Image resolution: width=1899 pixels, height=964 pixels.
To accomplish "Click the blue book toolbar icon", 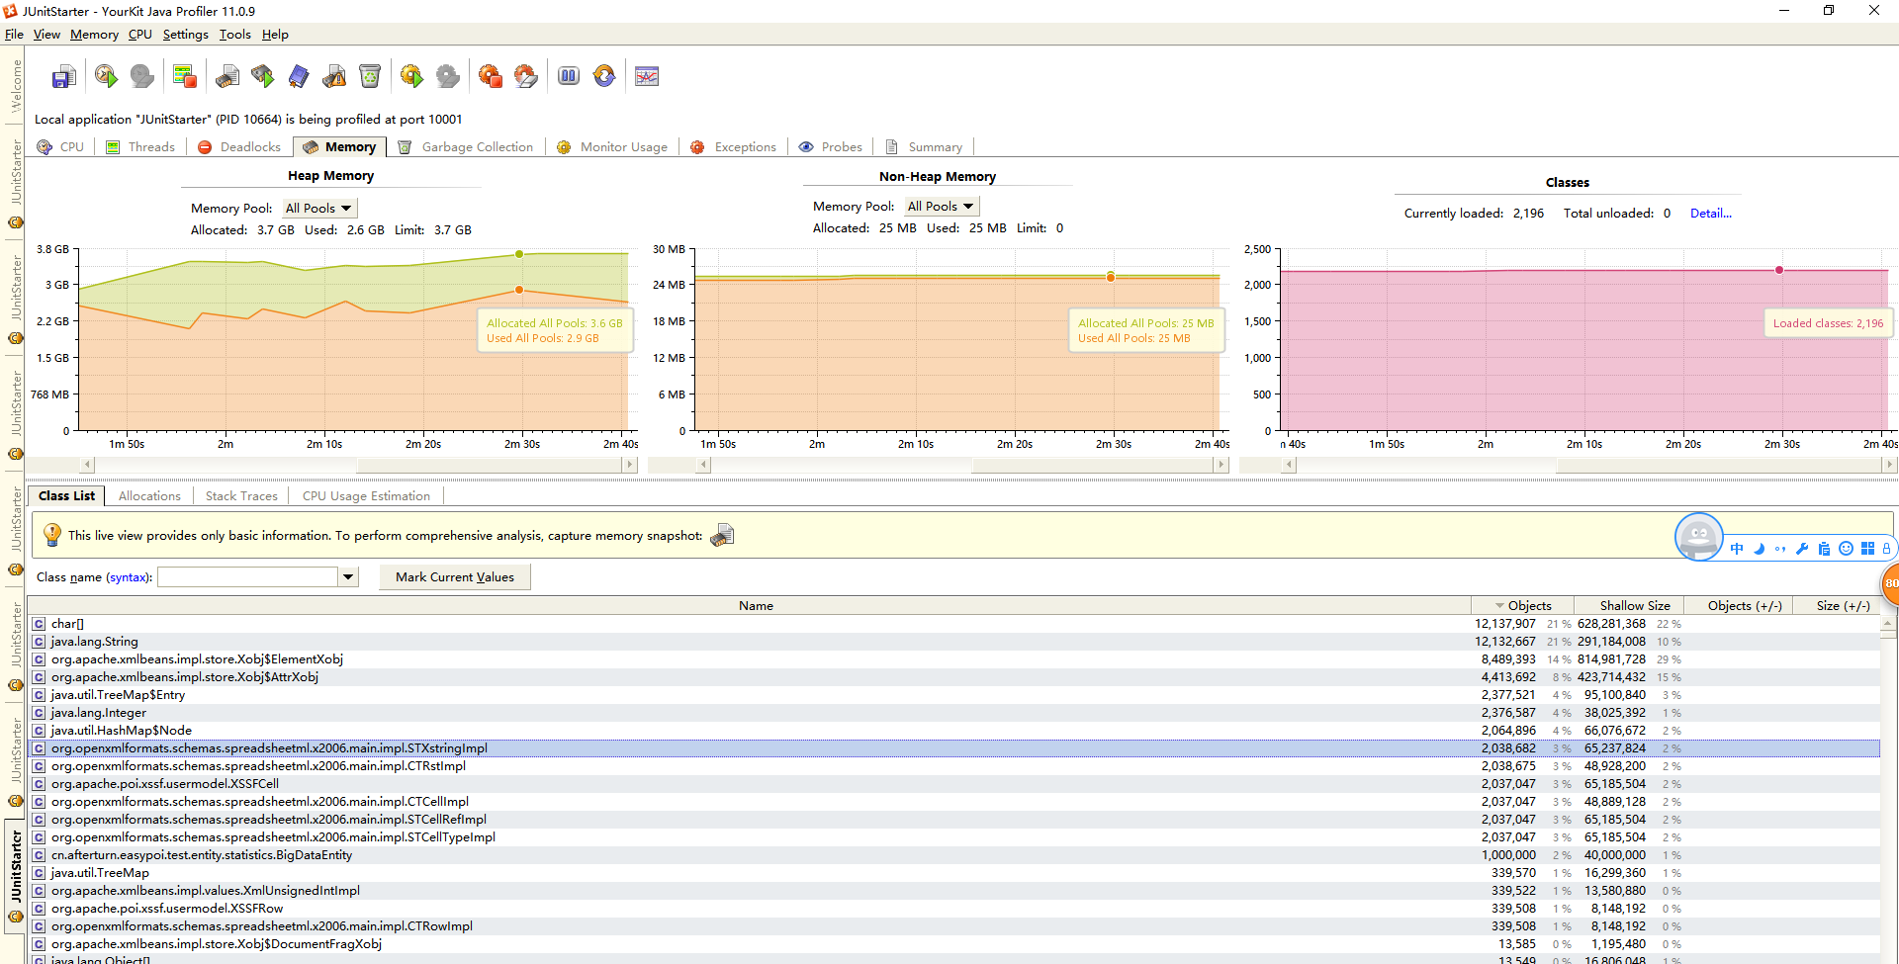I will pyautogui.click(x=299, y=76).
